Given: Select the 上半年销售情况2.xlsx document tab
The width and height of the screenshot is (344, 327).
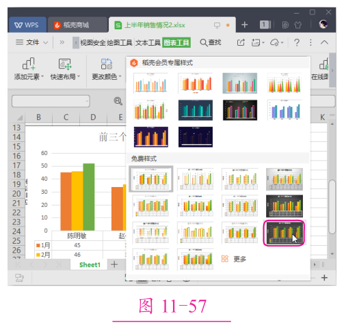Looking at the screenshot, I should pos(172,25).
